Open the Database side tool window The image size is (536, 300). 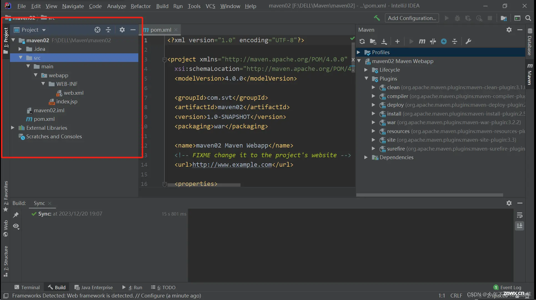point(530,42)
